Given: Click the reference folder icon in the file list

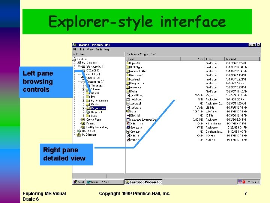Looking at the screenshot, I should pyautogui.click(x=128, y=87).
